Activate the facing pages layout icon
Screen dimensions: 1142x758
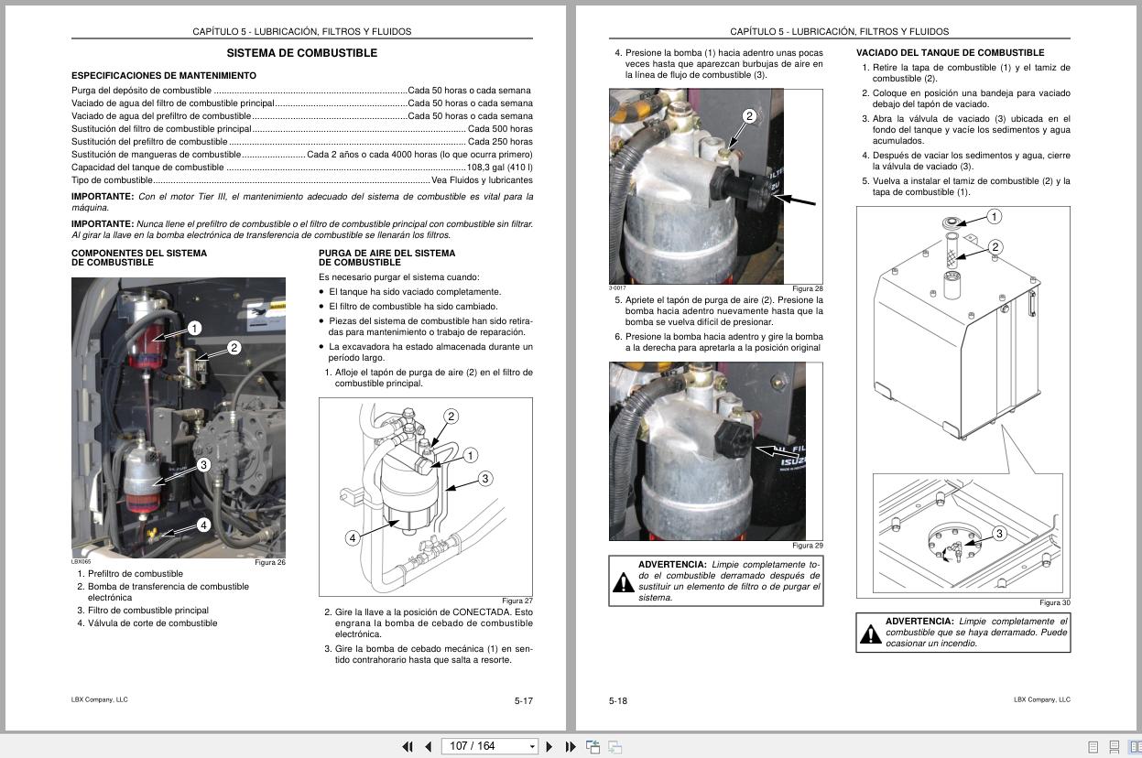click(1137, 748)
